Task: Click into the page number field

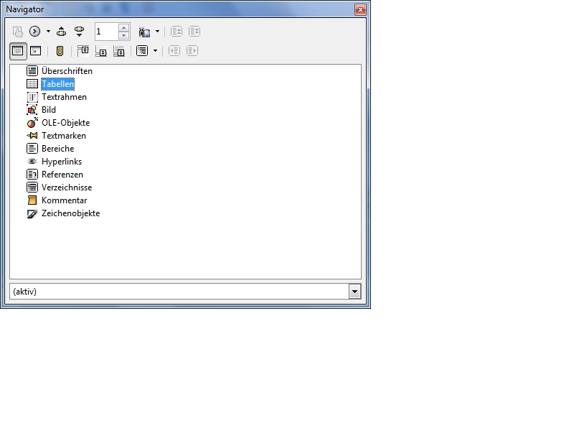Action: (x=105, y=32)
